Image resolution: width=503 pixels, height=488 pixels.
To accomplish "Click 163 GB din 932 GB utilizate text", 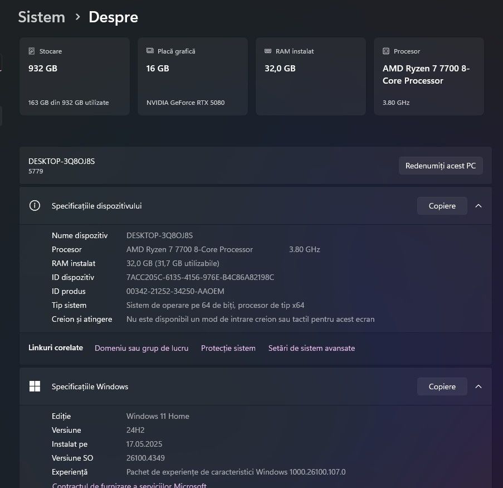I will click(x=69, y=103).
